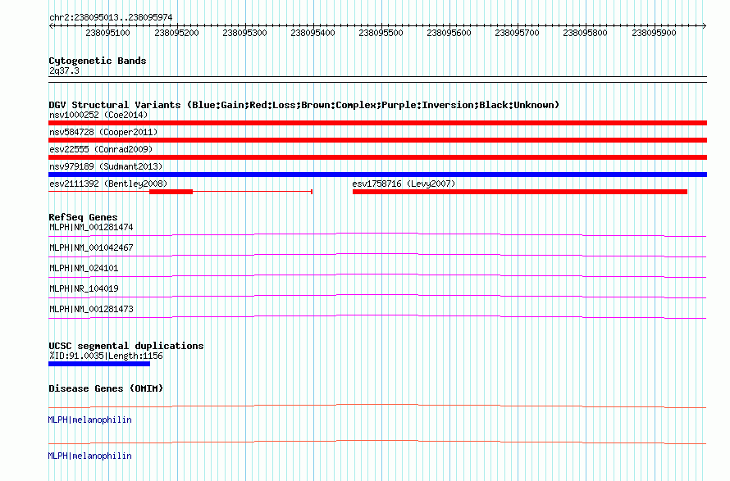Click the UCSC segmental duplications heading
Image resolution: width=730 pixels, height=481 pixels.
[x=126, y=346]
